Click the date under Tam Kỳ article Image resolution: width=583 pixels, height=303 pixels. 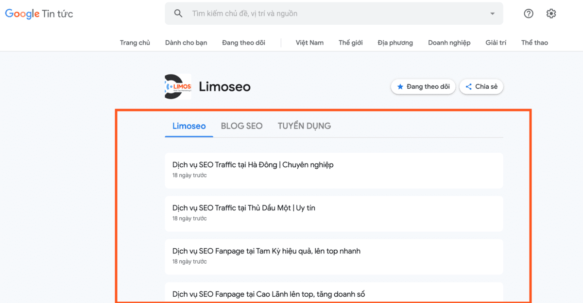(189, 262)
